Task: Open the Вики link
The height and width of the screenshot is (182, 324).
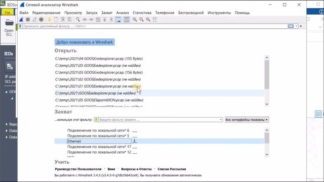Action: coord(111,169)
